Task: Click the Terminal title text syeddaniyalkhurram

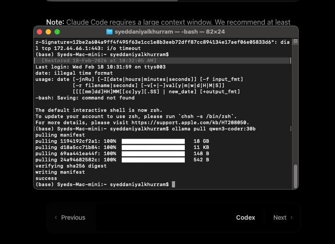Action: click(144, 32)
